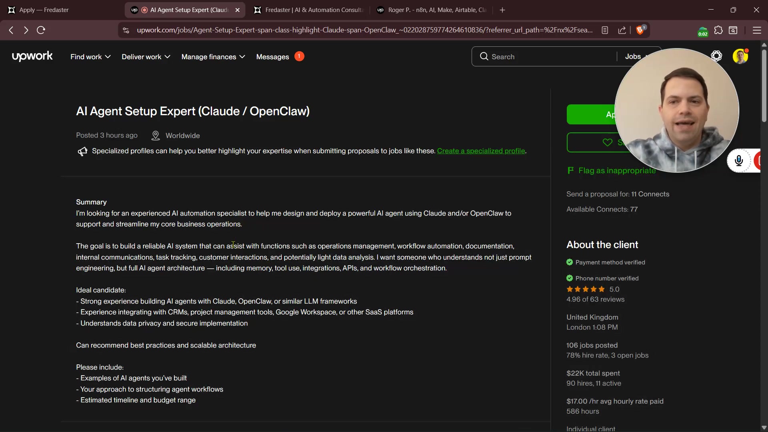The image size is (768, 432).
Task: Switch to the Apply — Fredaster tab
Action: 44,10
